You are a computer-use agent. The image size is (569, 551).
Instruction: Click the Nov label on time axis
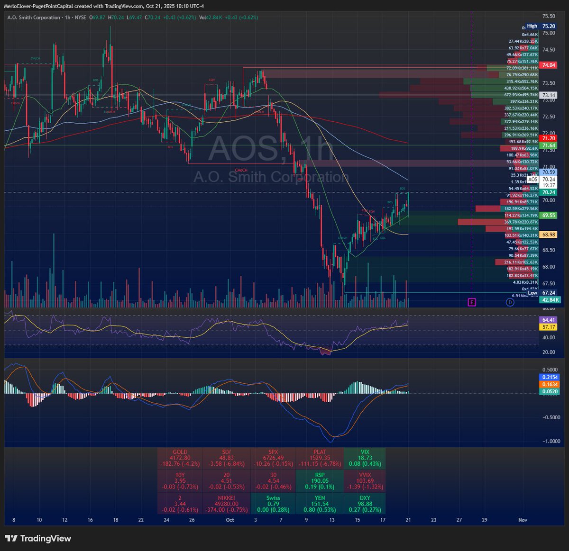(523, 520)
